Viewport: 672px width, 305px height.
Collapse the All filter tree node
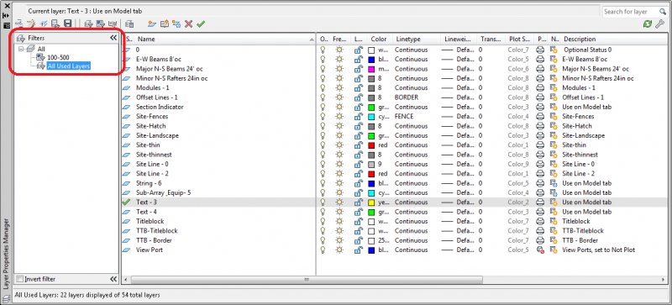pyautogui.click(x=21, y=50)
